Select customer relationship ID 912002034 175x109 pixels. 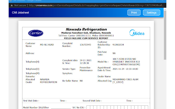point(118,45)
